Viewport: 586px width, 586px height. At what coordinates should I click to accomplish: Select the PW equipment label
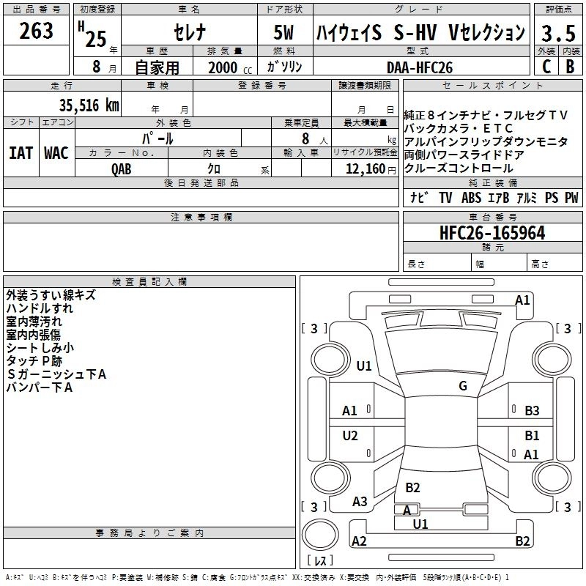coord(571,198)
